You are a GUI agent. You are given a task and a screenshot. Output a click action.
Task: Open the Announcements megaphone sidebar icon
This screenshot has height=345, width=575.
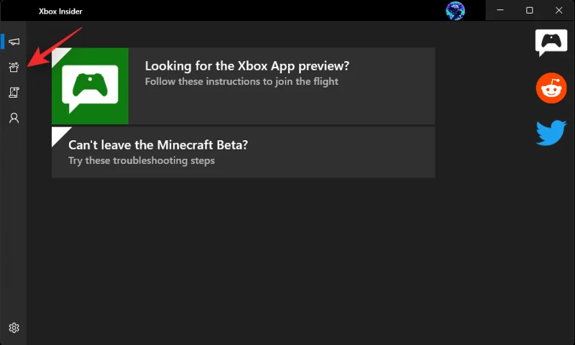click(14, 42)
